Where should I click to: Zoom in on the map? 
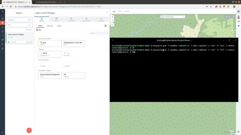pyautogui.click(x=113, y=17)
